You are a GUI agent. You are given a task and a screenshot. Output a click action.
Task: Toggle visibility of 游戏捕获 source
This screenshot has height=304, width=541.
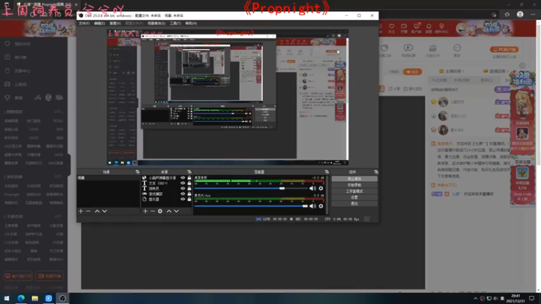pyautogui.click(x=183, y=194)
